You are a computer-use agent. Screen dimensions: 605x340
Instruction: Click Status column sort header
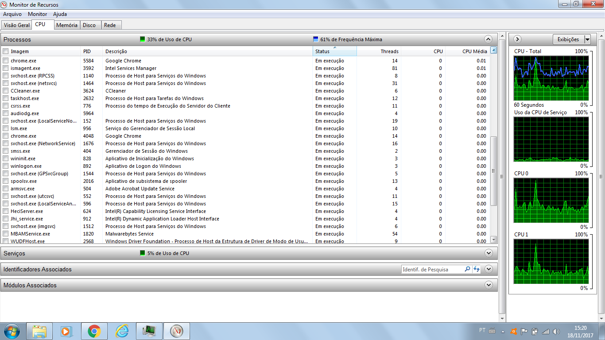pos(334,51)
